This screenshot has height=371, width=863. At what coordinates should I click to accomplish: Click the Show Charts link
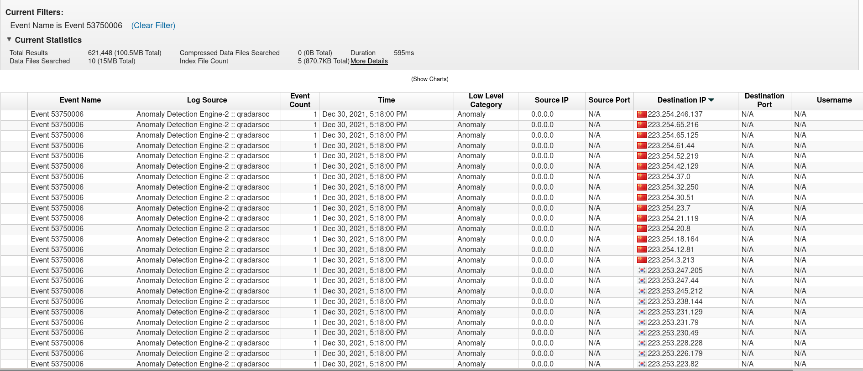(x=430, y=79)
